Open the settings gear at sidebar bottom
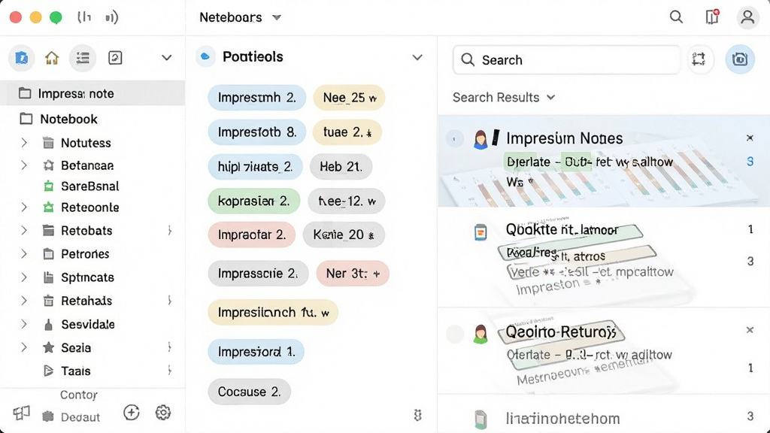The height and width of the screenshot is (433, 770). click(163, 413)
